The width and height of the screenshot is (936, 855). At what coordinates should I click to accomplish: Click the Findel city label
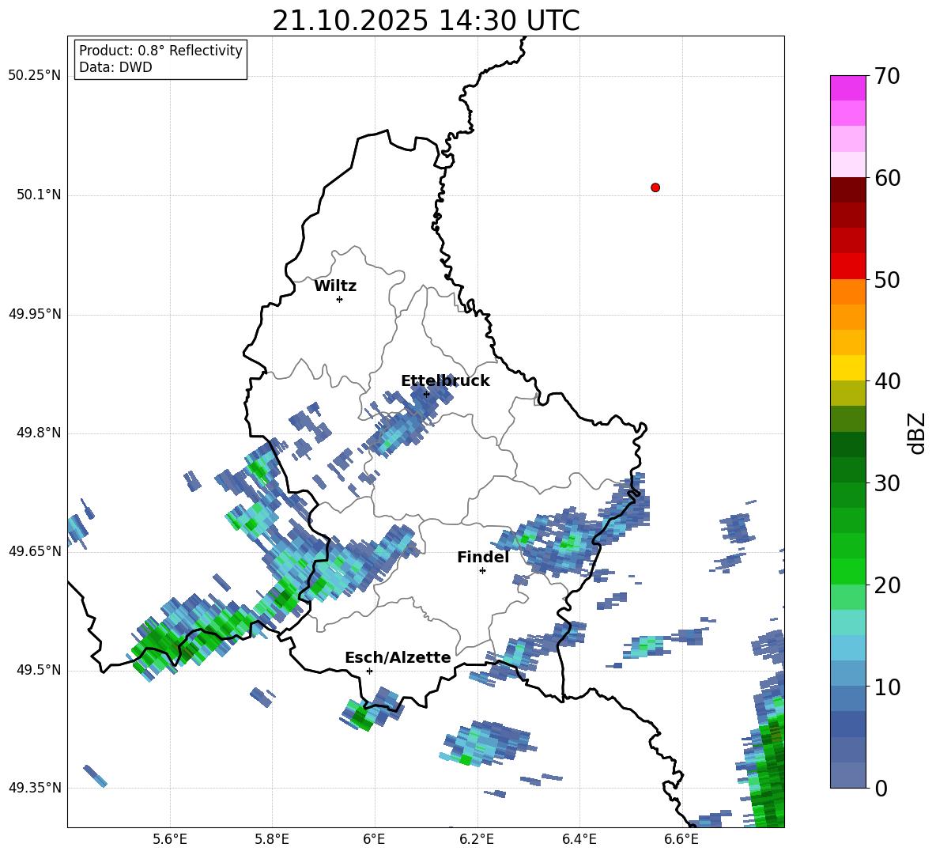pos(483,557)
